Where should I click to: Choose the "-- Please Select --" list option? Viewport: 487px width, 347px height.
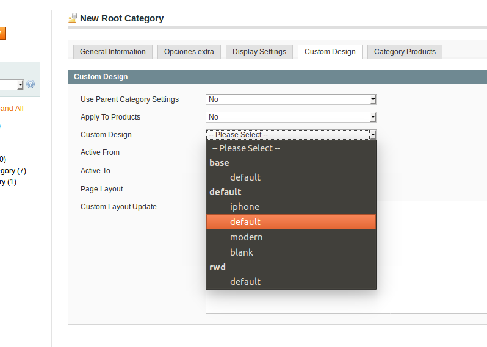tap(246, 148)
